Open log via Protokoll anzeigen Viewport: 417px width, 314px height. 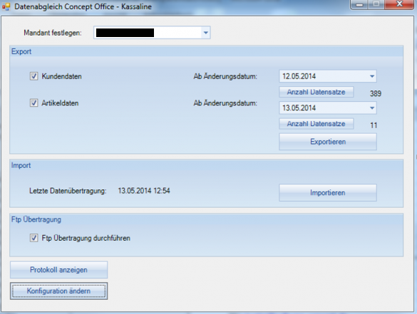point(58,270)
